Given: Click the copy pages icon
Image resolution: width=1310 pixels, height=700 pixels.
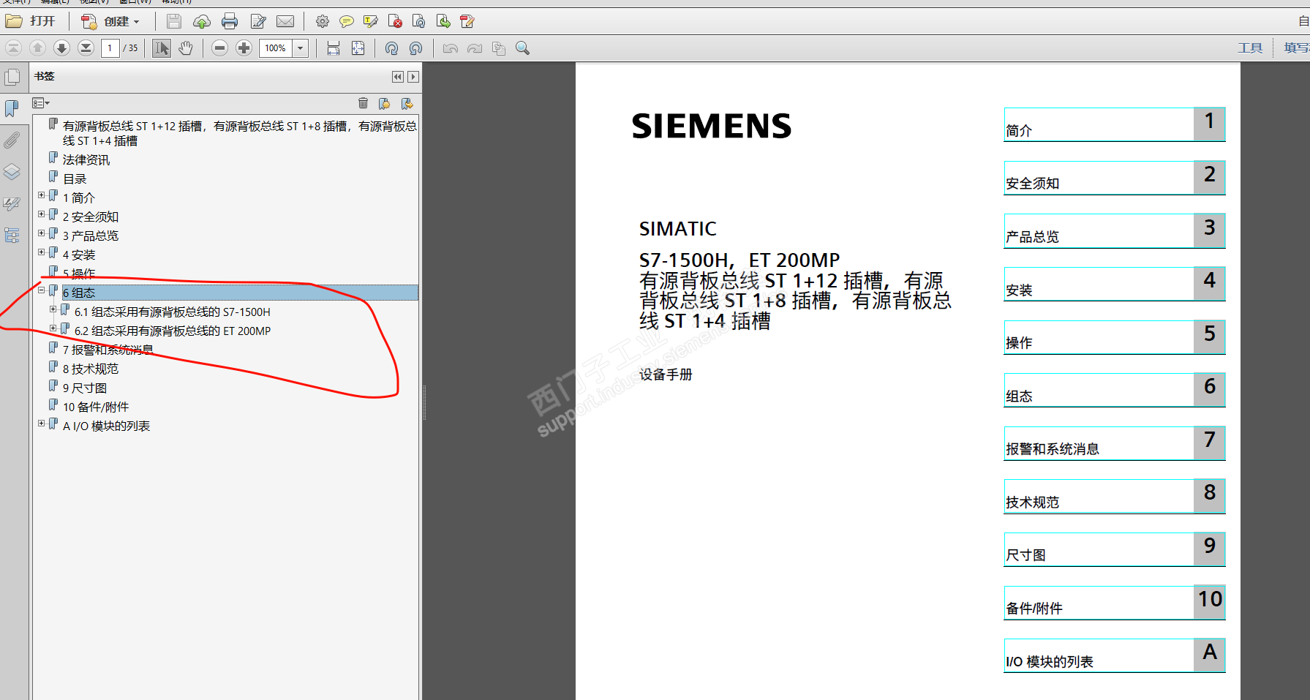Looking at the screenshot, I should (499, 48).
